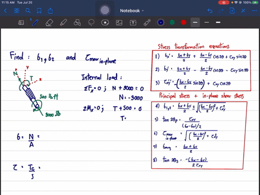Tap the multitasking circle at top center
260x195 pixels.
pyautogui.click(x=105, y=10)
